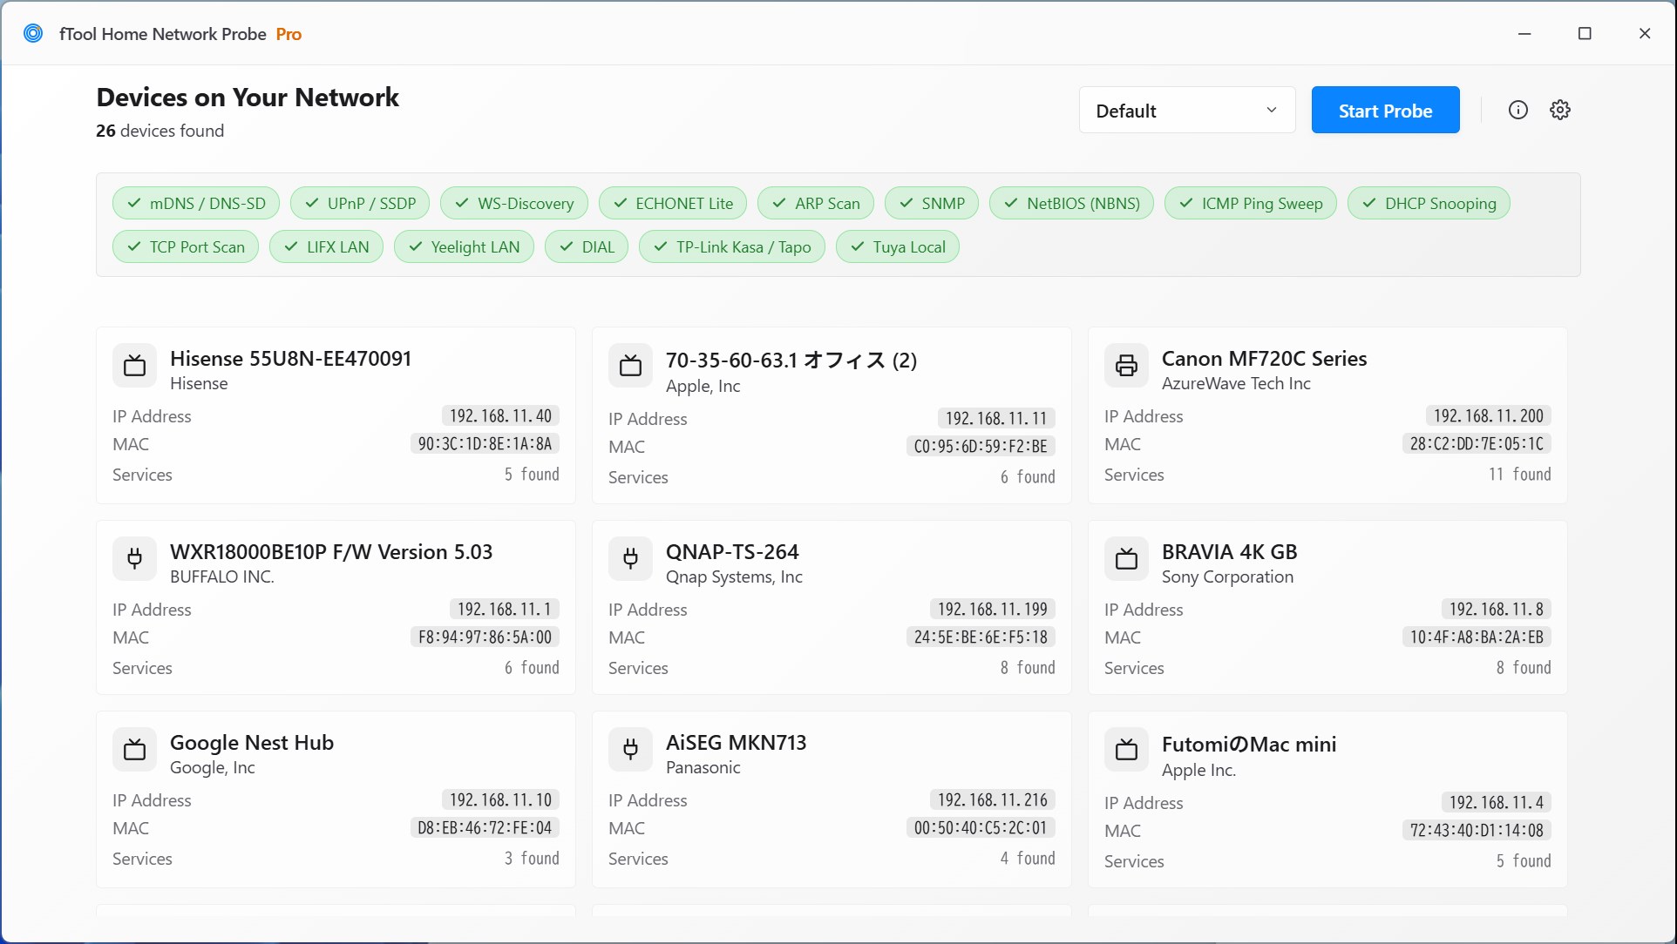
Task: Toggle the ECHONET Lite protocol chip
Action: (673, 203)
